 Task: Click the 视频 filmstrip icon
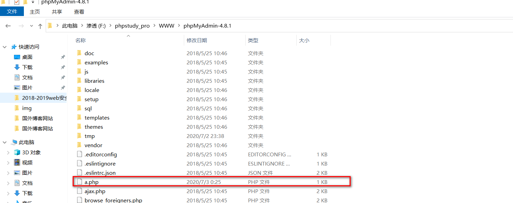tap(17, 162)
